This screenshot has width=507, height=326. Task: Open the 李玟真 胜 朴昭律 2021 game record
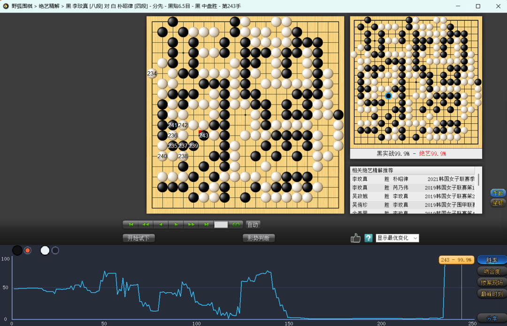coord(413,179)
